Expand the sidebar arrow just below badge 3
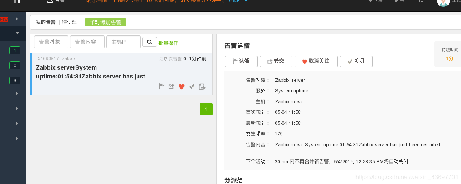The width and height of the screenshot is (461, 184). point(17,93)
